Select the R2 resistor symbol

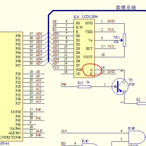(x=141, y=103)
